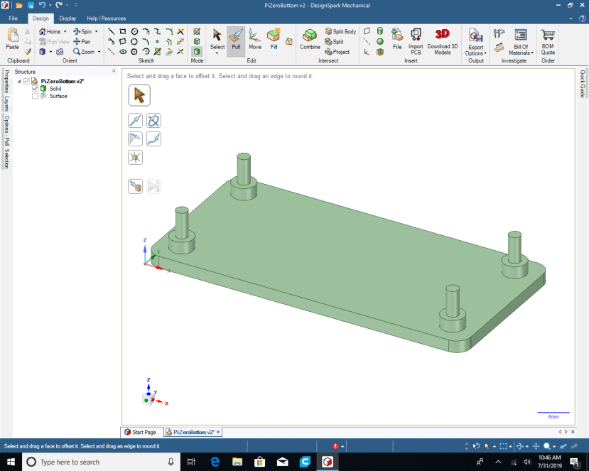Activate the Move tool
The height and width of the screenshot is (471, 589).
(x=254, y=40)
